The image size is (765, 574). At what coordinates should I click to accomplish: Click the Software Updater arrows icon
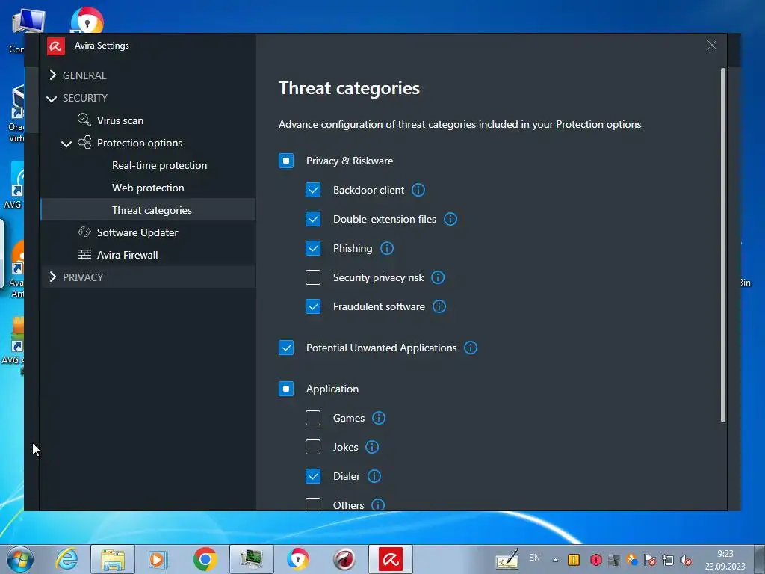pos(84,232)
